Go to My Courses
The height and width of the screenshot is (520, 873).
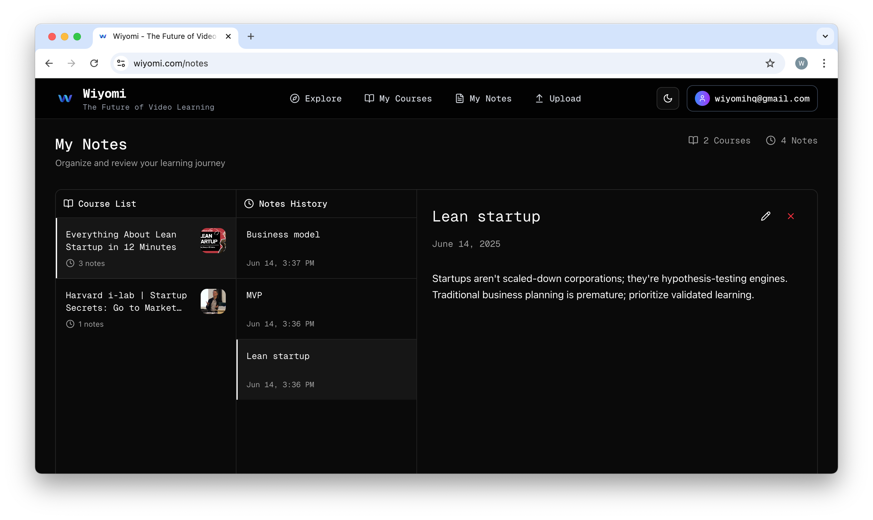[398, 98]
